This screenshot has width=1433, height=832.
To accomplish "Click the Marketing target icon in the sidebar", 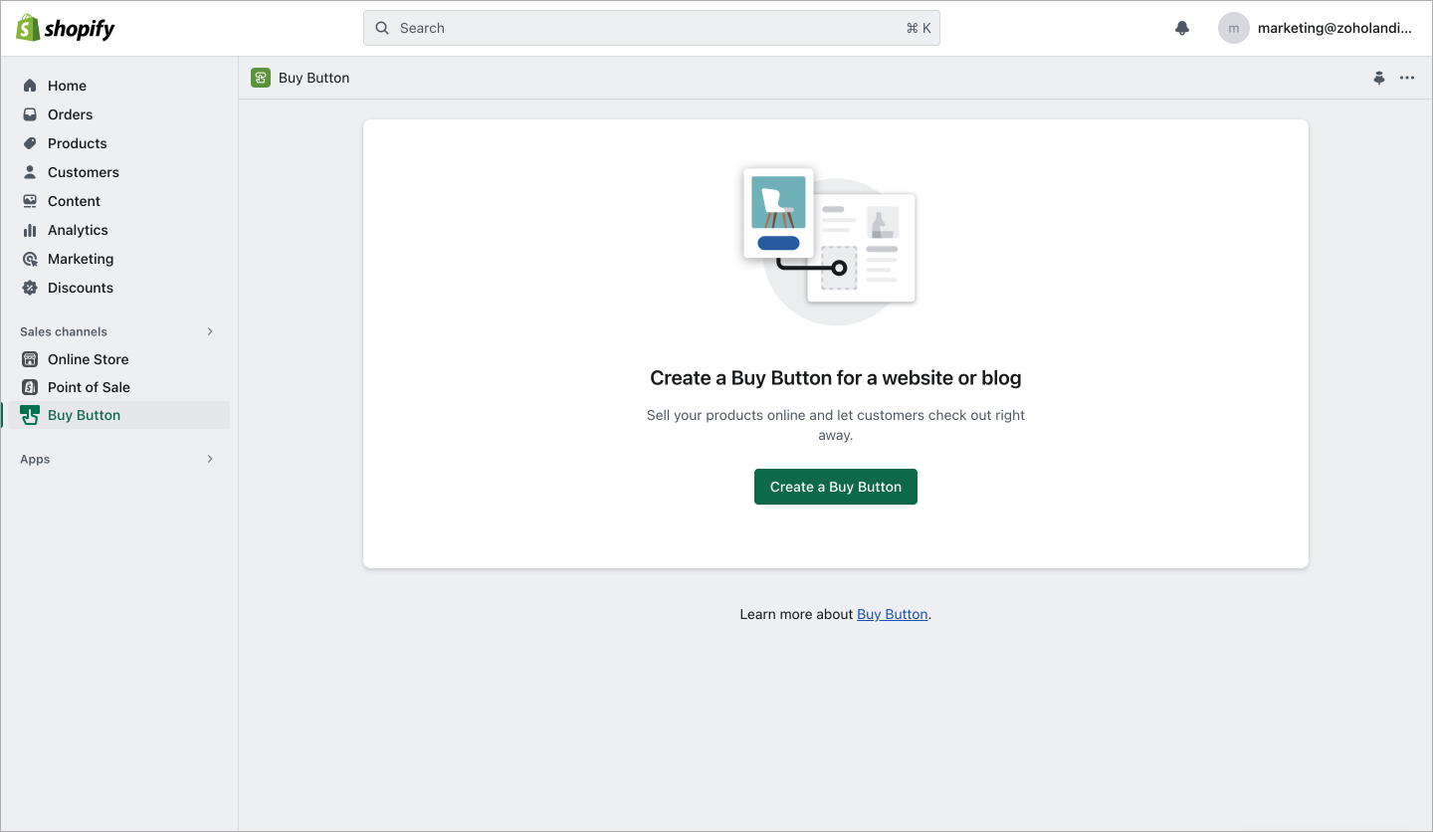I will point(30,259).
